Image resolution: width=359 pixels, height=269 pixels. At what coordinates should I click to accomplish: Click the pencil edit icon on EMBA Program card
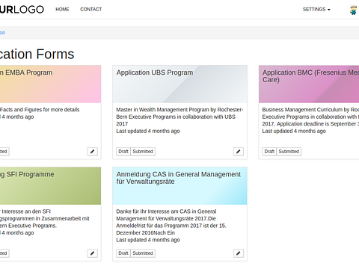tap(93, 152)
